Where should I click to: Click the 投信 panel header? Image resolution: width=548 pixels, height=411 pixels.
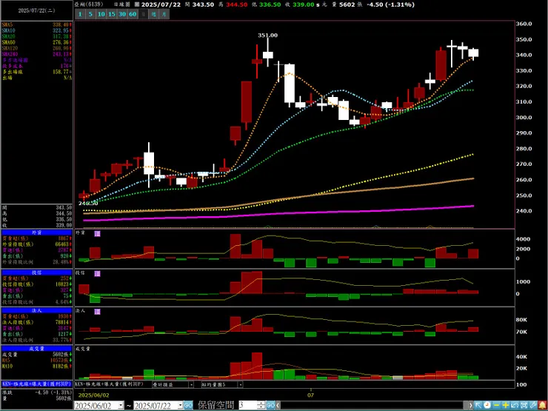(37, 272)
